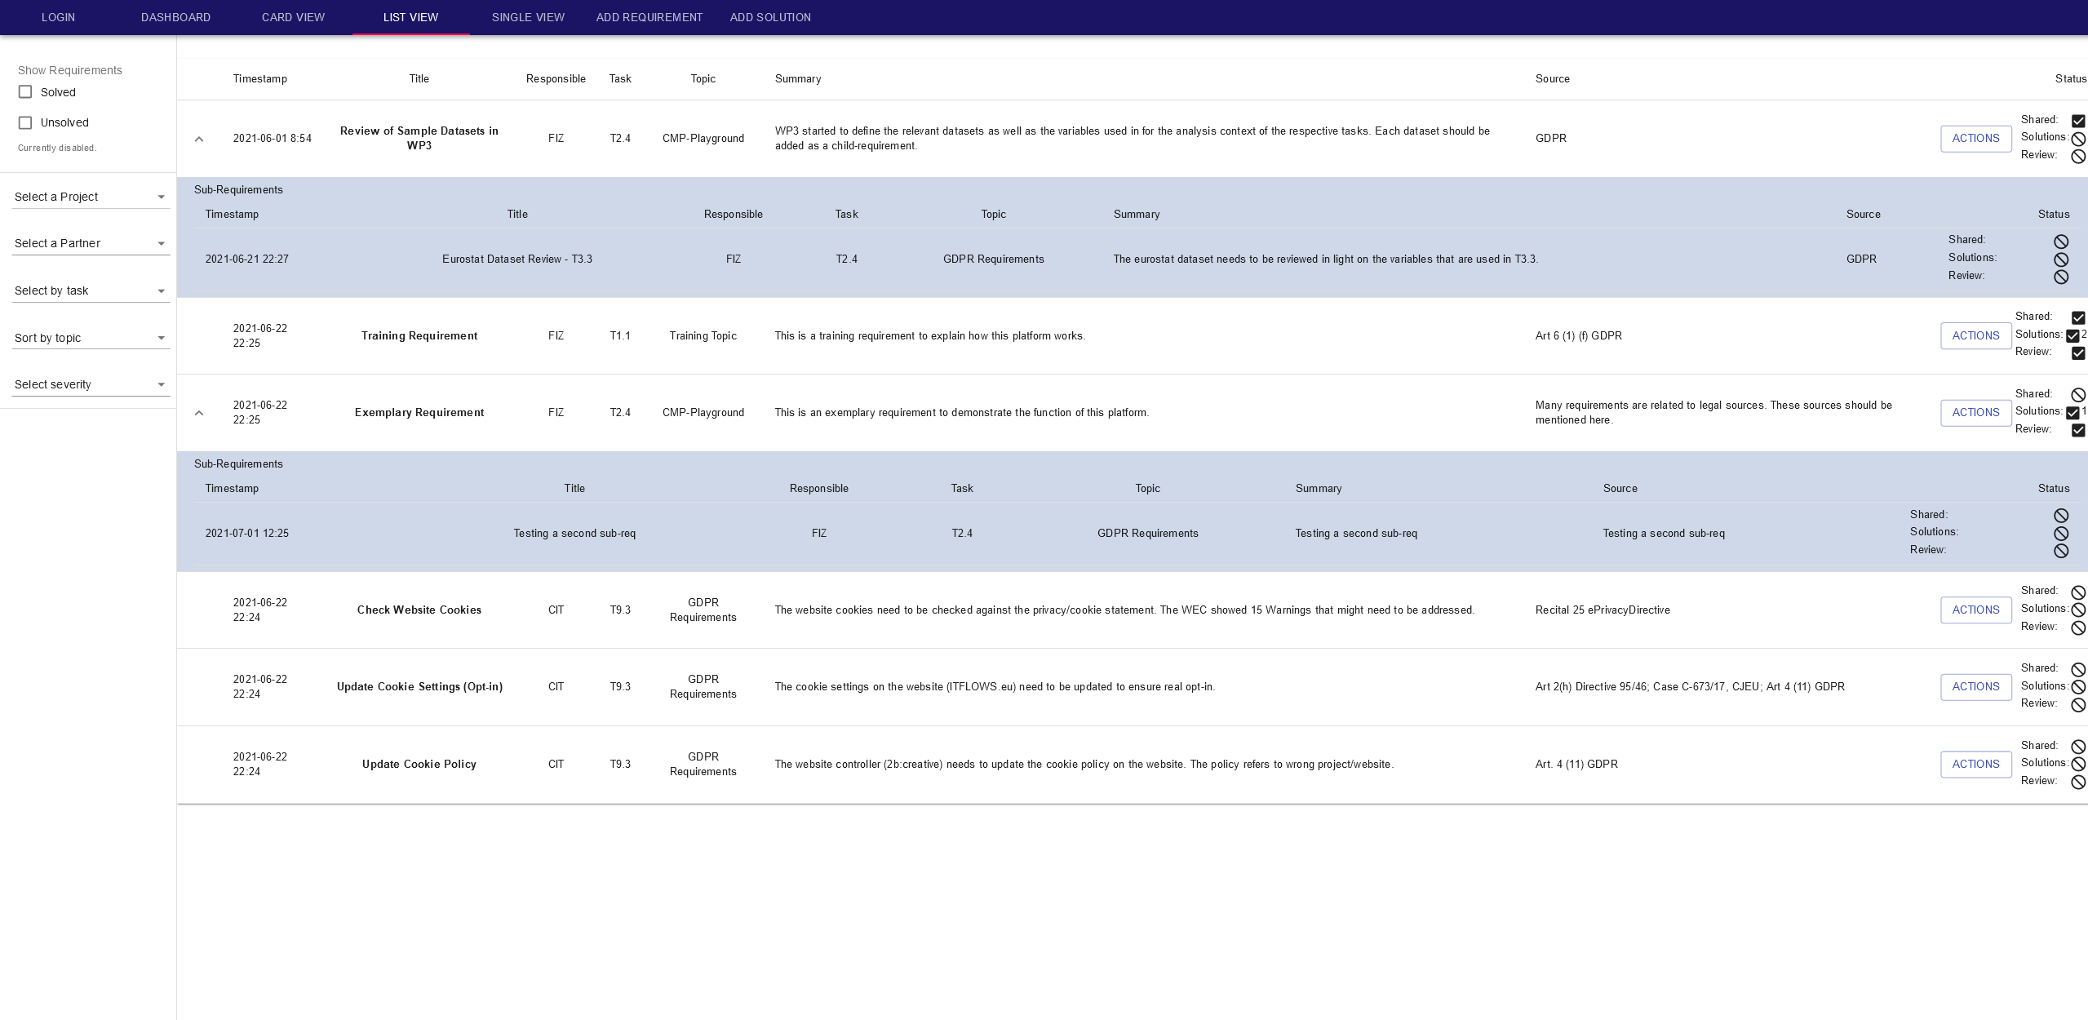The width and height of the screenshot is (2088, 1020).
Task: Click Solutions blocked icon of Testing a second sub-req
Action: pos(2061,534)
